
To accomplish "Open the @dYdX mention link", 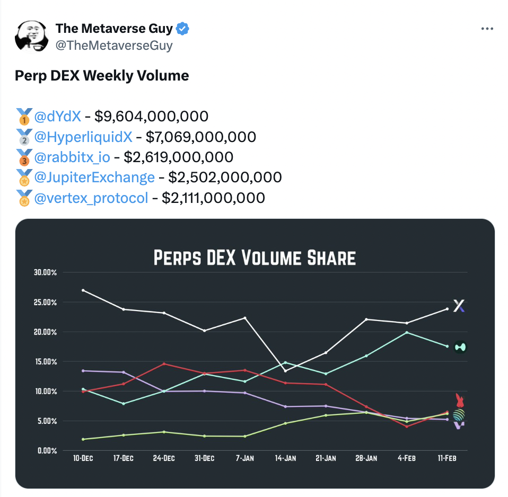I will (57, 116).
